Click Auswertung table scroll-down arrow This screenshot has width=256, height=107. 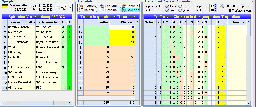click(248, 103)
